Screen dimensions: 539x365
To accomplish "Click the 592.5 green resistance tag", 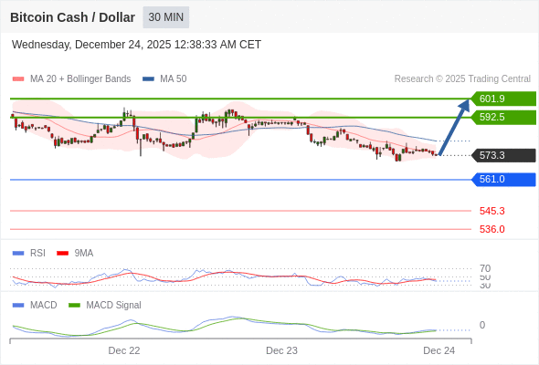I will [x=504, y=117].
